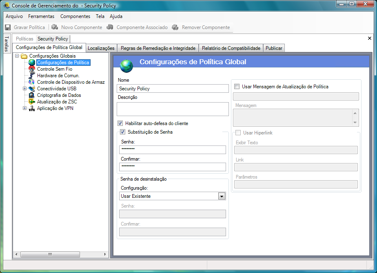
Task: Click the tree scrollbar left arrow
Action: (16, 254)
